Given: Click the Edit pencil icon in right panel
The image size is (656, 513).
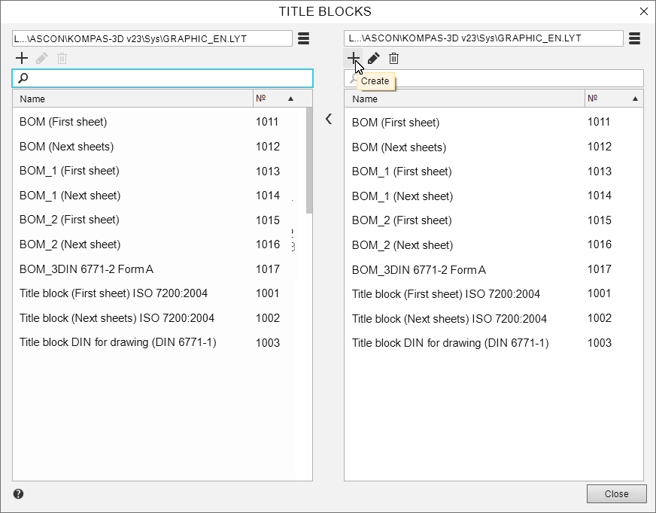Looking at the screenshot, I should pyautogui.click(x=373, y=58).
